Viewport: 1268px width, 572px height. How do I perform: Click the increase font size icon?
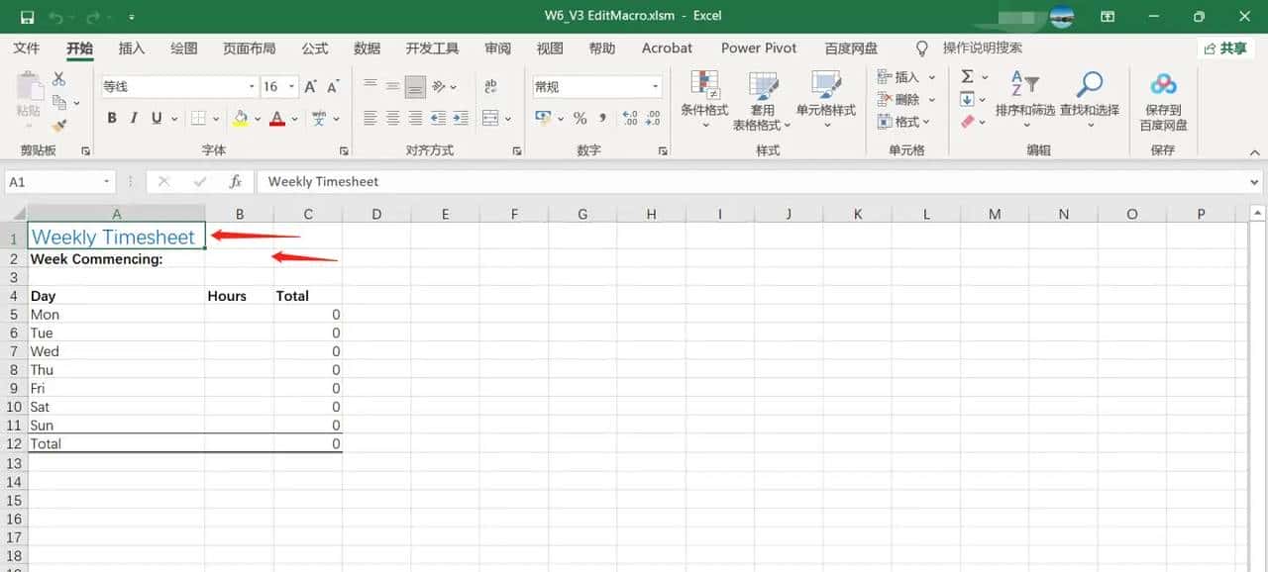311,87
